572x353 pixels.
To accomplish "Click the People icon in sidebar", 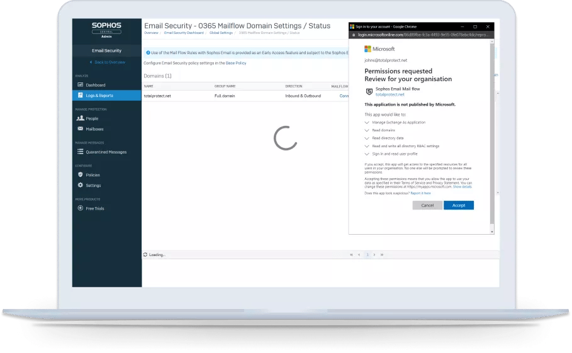I will (81, 118).
